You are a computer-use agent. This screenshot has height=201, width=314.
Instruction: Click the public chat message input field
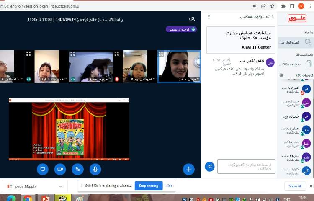246,166
